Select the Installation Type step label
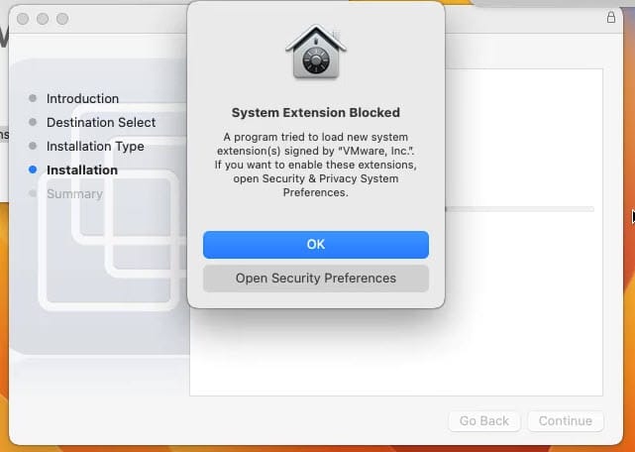 pos(95,147)
